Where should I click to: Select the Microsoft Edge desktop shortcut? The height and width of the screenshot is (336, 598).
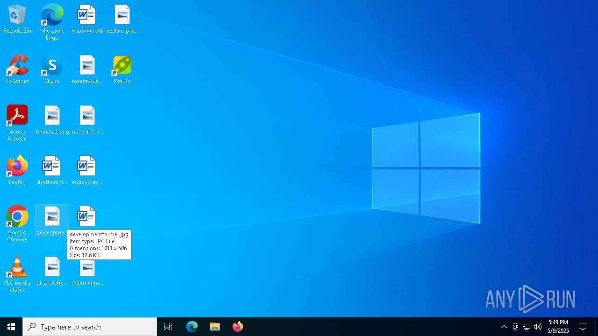pyautogui.click(x=52, y=22)
